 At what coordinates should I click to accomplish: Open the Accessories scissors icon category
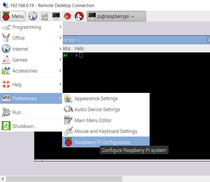pos(6,71)
